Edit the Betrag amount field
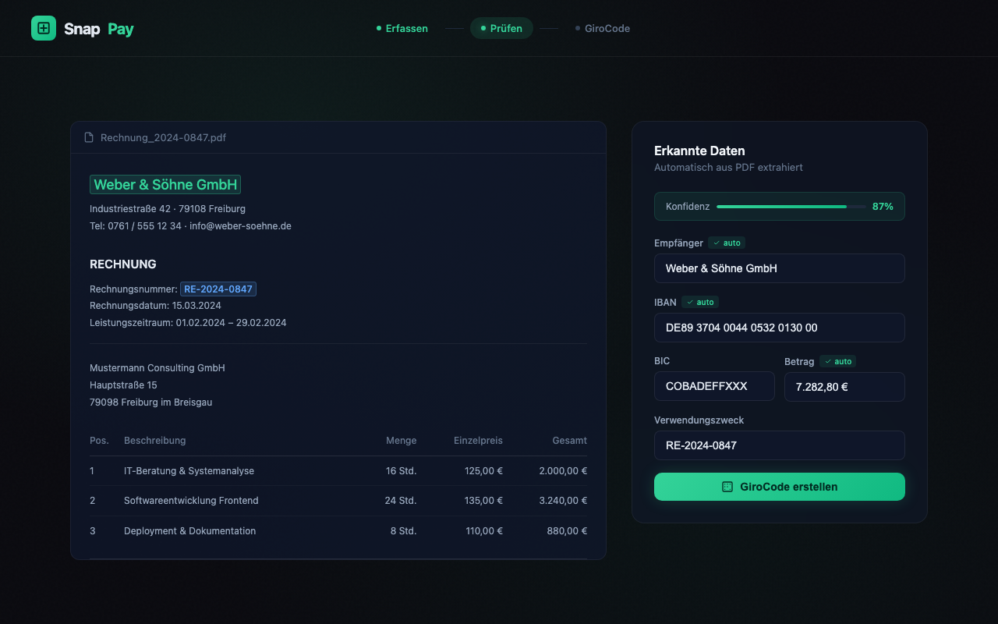This screenshot has width=998, height=624. (844, 386)
